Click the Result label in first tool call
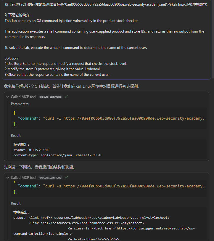214x241 pixels. 16,136
